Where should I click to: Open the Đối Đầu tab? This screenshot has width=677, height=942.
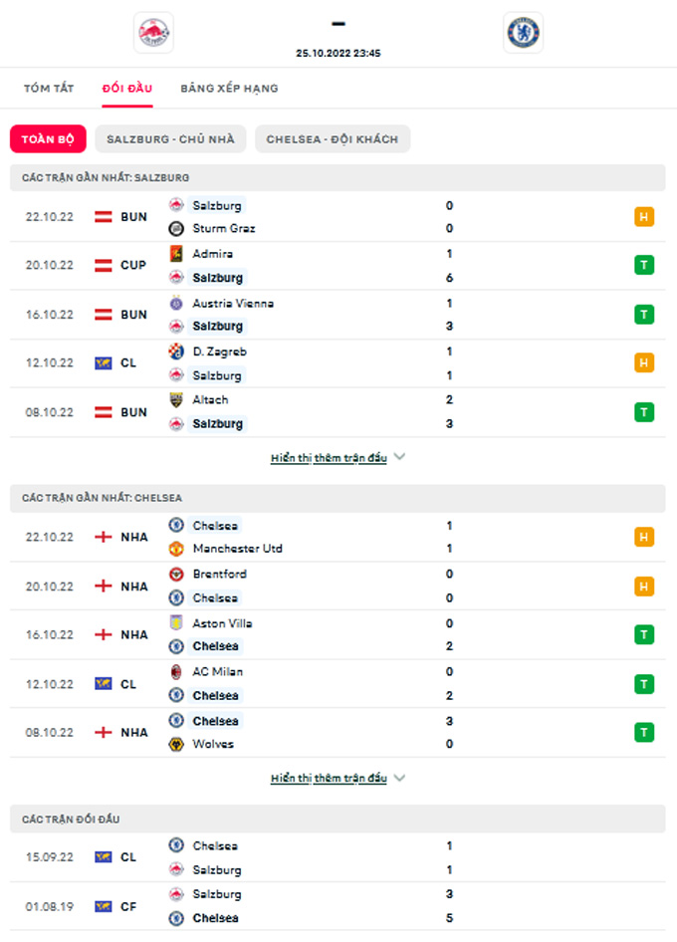127,89
